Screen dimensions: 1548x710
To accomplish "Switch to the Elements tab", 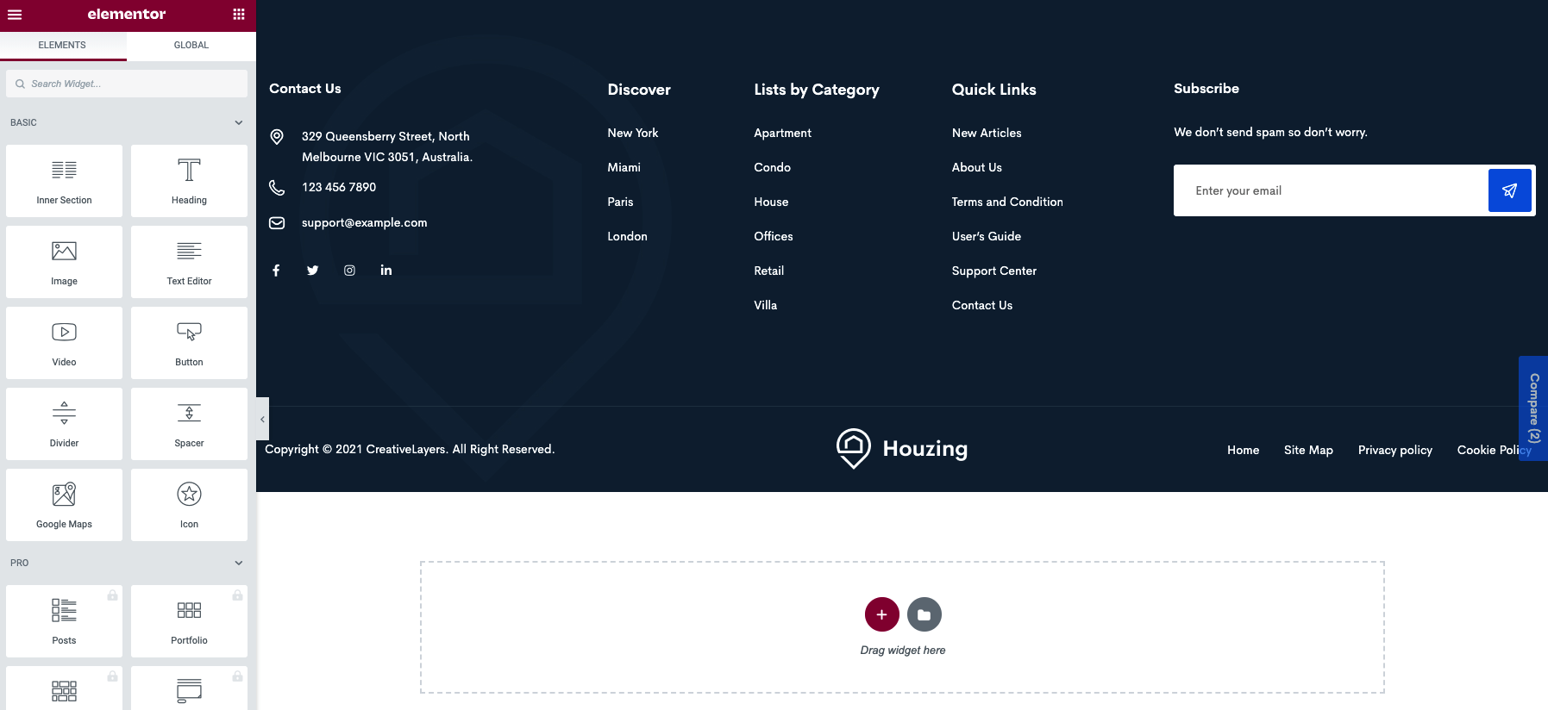I will (62, 45).
